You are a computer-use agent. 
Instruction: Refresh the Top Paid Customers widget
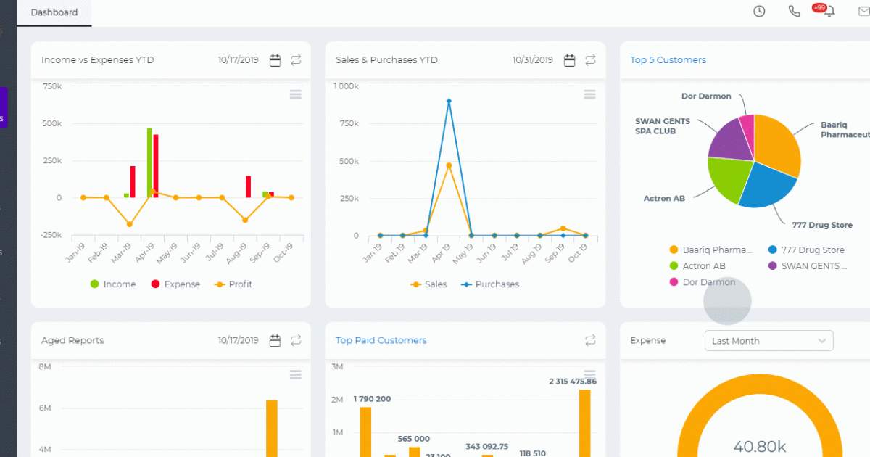[590, 340]
